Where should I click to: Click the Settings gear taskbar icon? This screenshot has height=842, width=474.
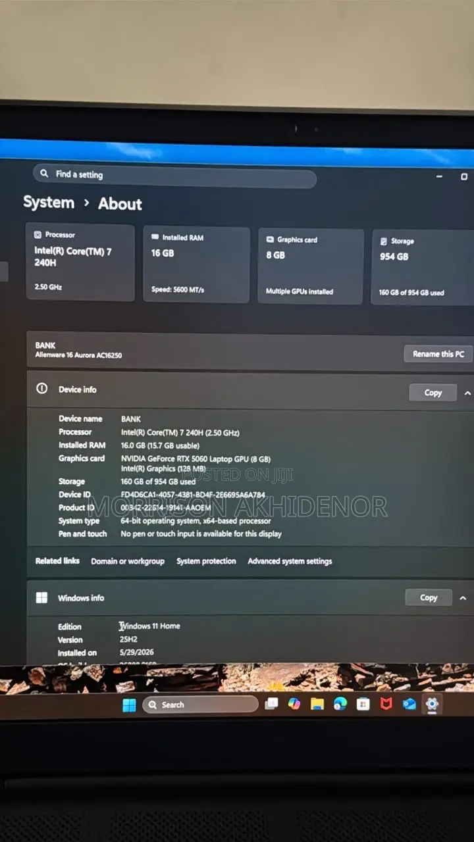(x=432, y=704)
